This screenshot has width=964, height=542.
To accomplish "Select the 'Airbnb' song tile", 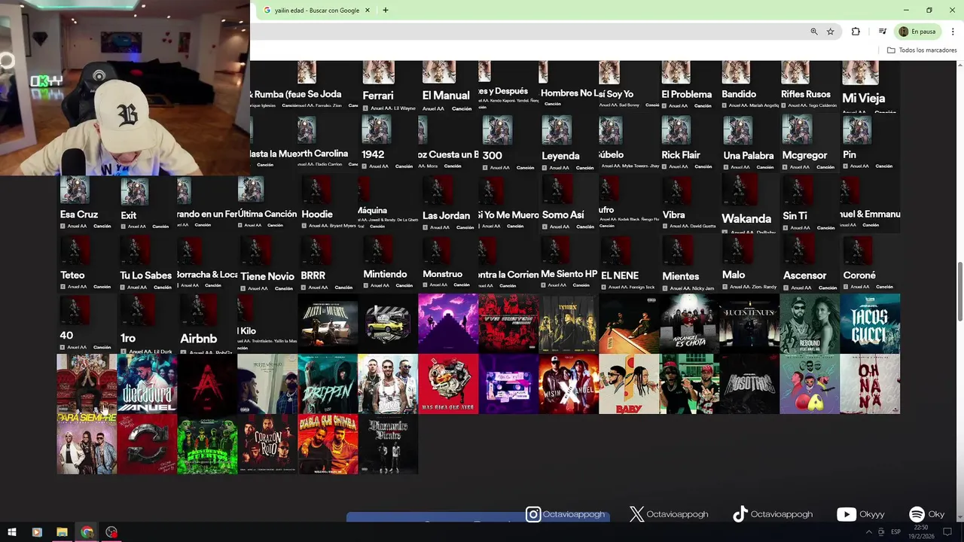I will tap(207, 324).
